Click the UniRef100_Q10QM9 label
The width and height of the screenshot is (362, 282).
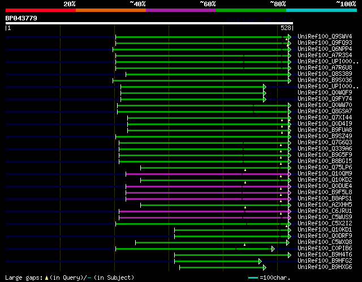pos(325,174)
